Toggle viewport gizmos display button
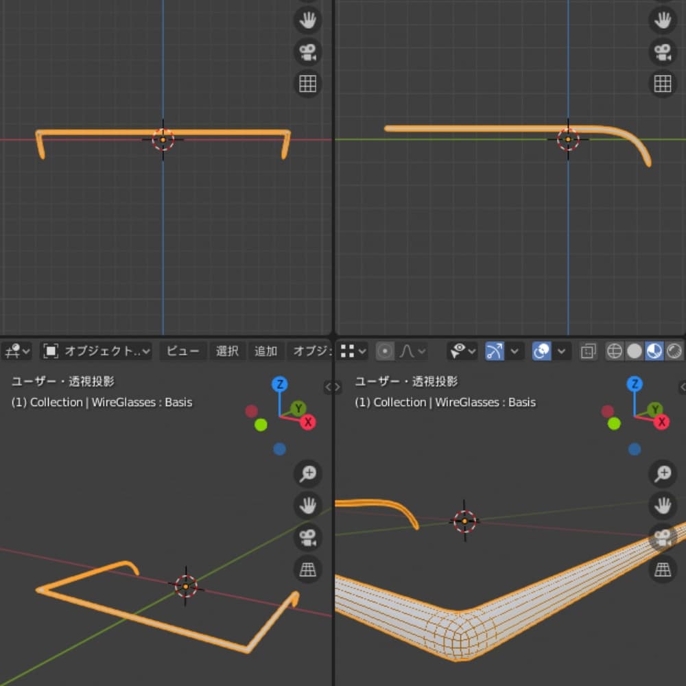The height and width of the screenshot is (686, 686). tap(495, 351)
